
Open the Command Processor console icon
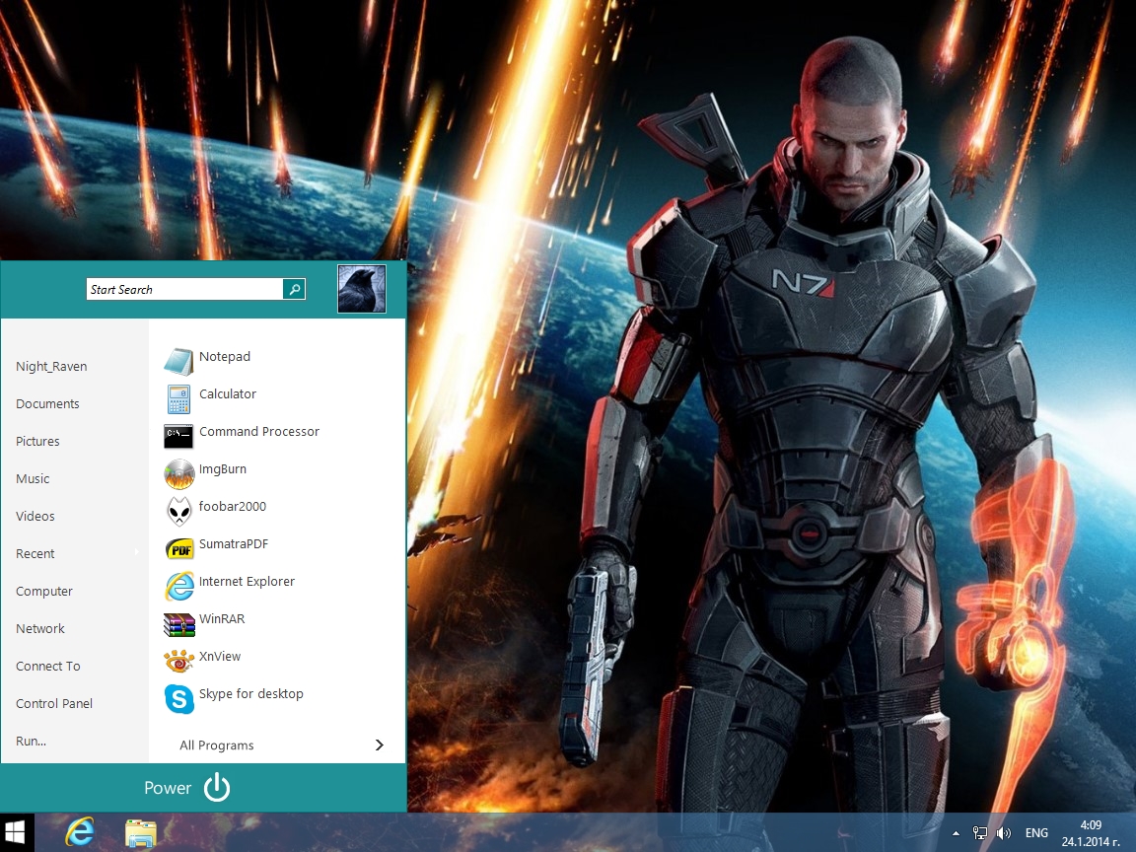(x=178, y=436)
